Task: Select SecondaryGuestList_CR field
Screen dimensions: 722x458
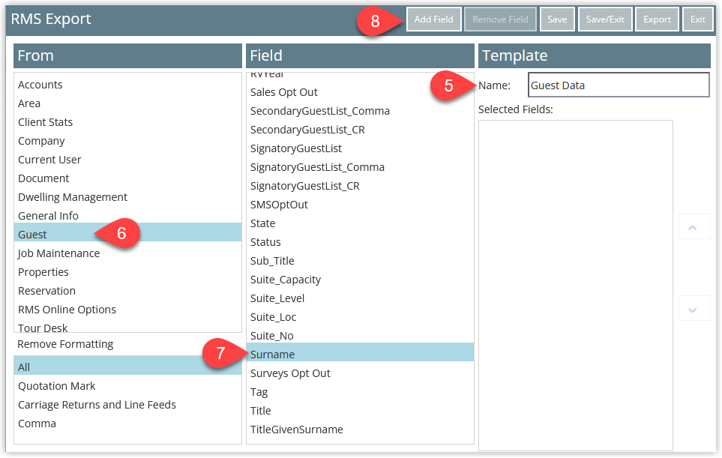Action: [360, 130]
